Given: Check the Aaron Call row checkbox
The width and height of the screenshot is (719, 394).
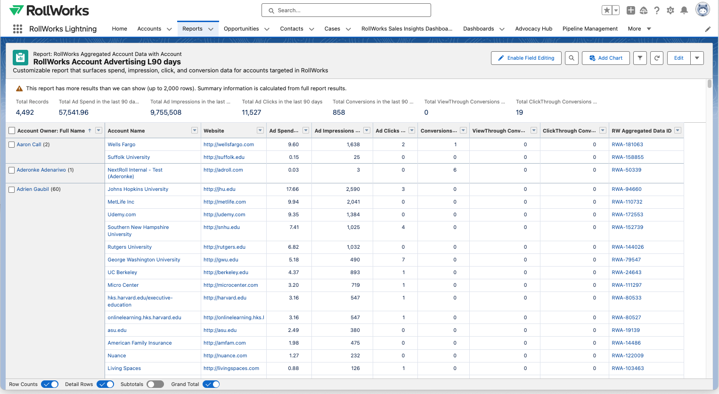Looking at the screenshot, I should click(12, 145).
